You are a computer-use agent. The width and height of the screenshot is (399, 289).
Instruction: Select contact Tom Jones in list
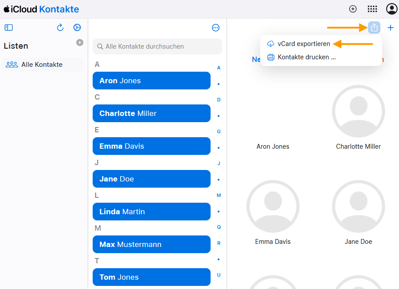pyautogui.click(x=152, y=277)
